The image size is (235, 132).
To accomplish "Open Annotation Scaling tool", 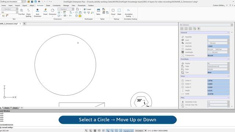I will pos(129,13).
